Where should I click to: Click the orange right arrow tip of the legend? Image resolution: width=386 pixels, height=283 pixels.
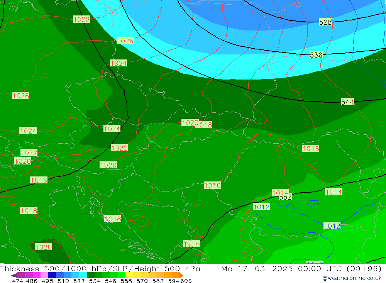click(x=182, y=275)
